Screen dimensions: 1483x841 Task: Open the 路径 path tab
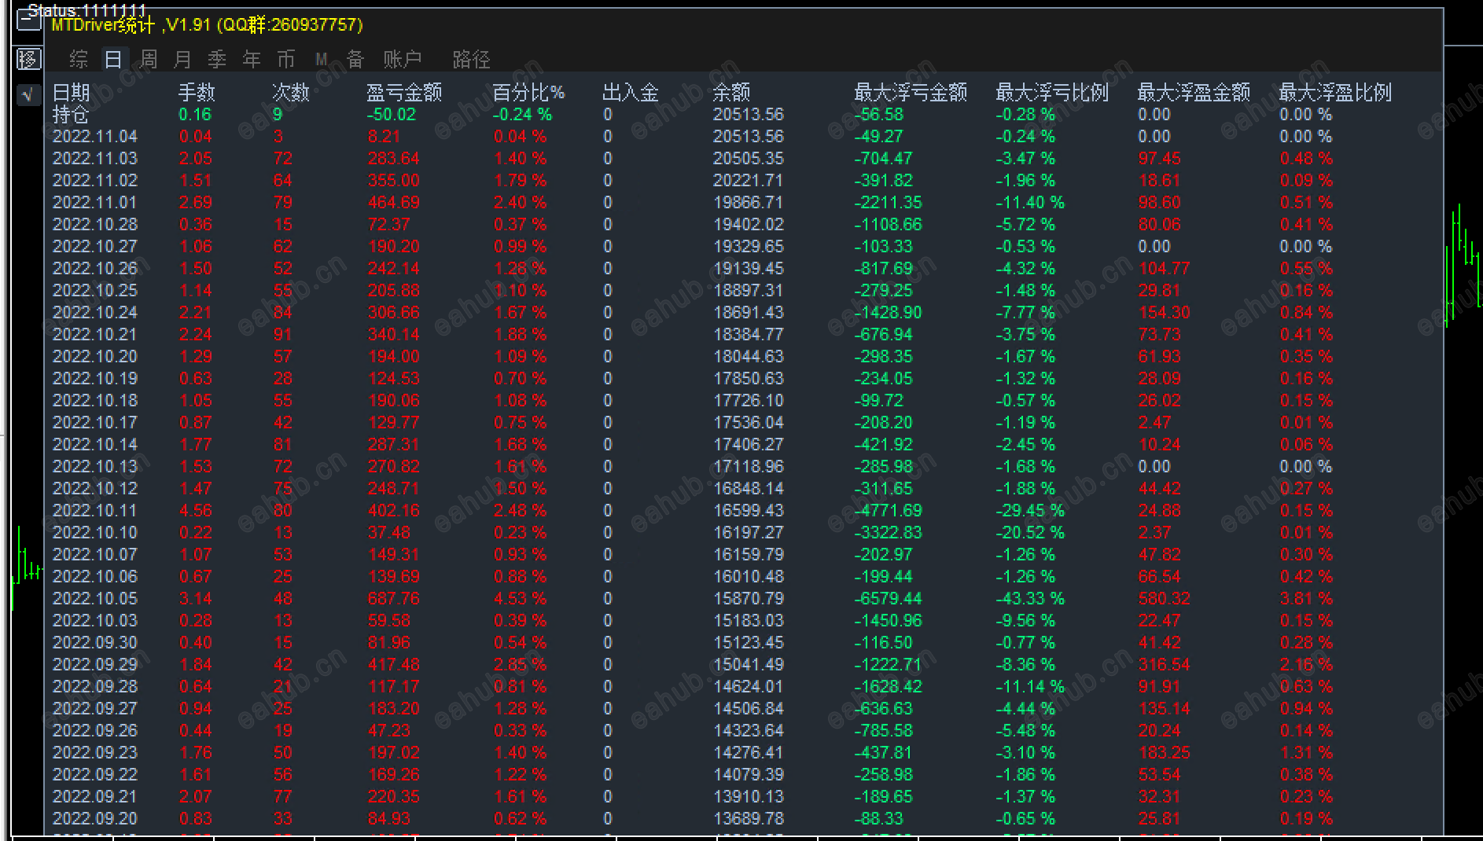pyautogui.click(x=472, y=59)
